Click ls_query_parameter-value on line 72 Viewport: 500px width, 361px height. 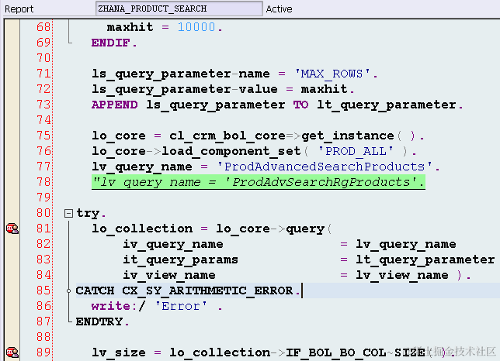point(185,89)
